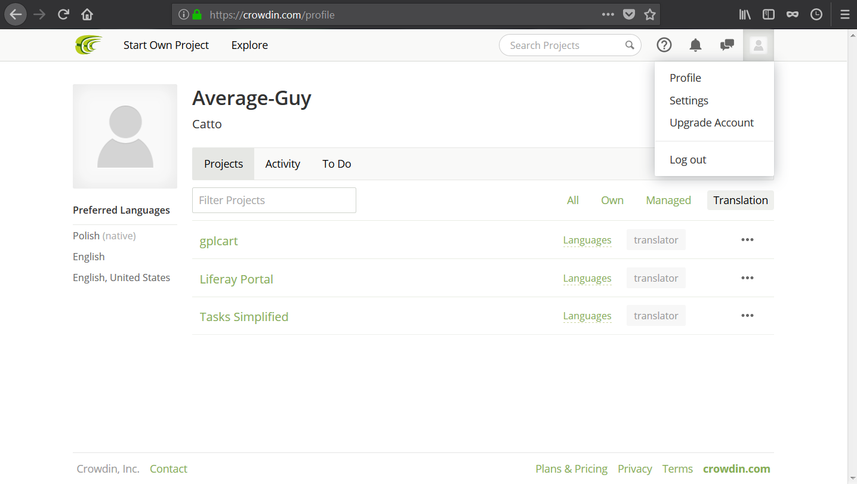Open the clock history icon in toolbar
The image size is (857, 484).
point(816,14)
